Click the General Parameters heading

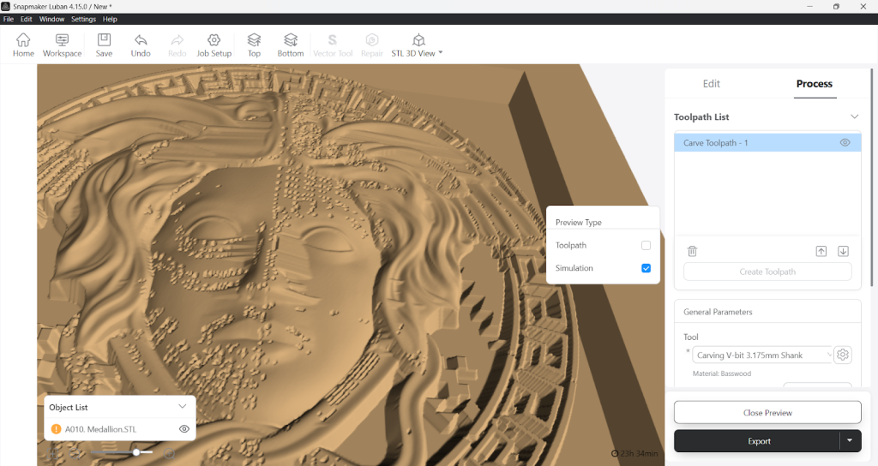pyautogui.click(x=718, y=312)
